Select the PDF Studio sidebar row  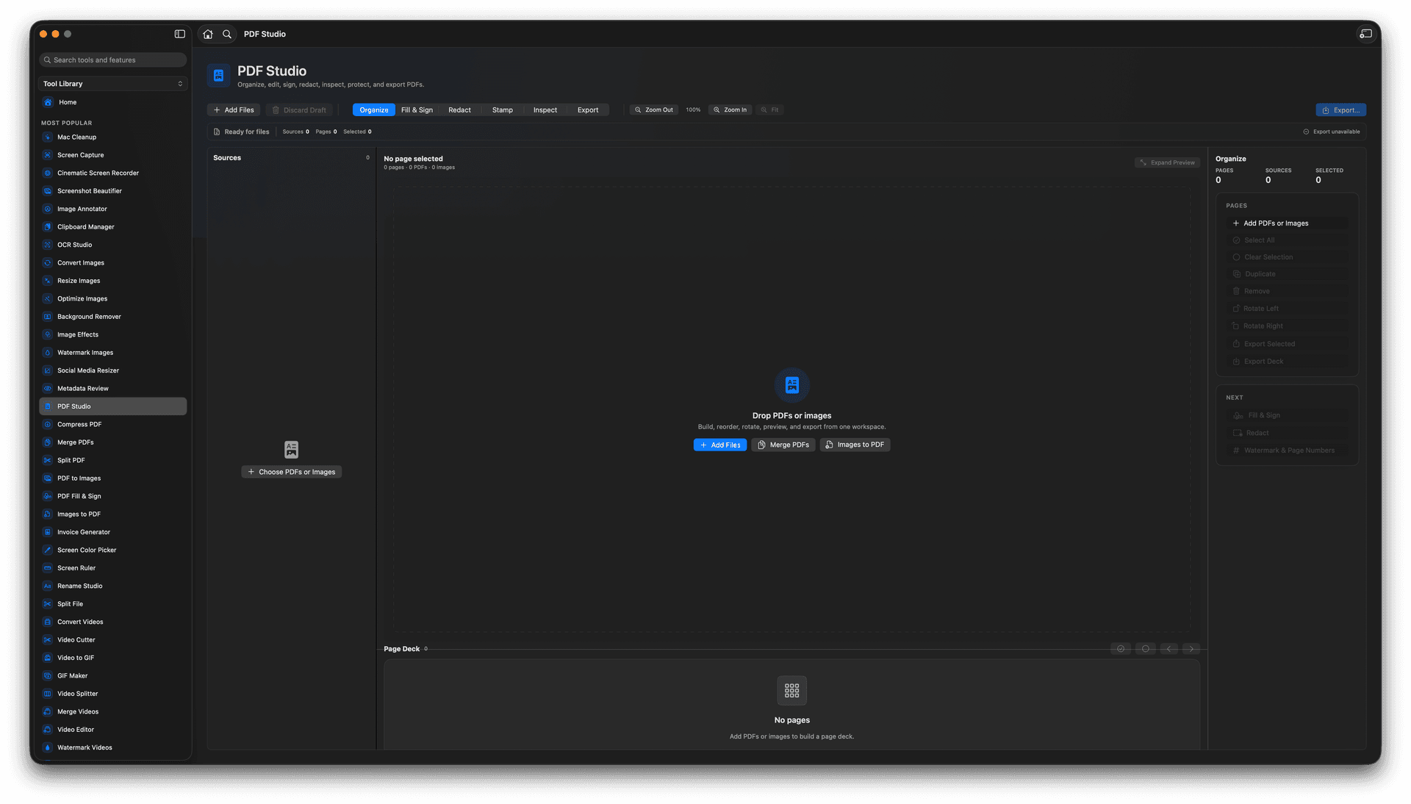[x=113, y=406]
